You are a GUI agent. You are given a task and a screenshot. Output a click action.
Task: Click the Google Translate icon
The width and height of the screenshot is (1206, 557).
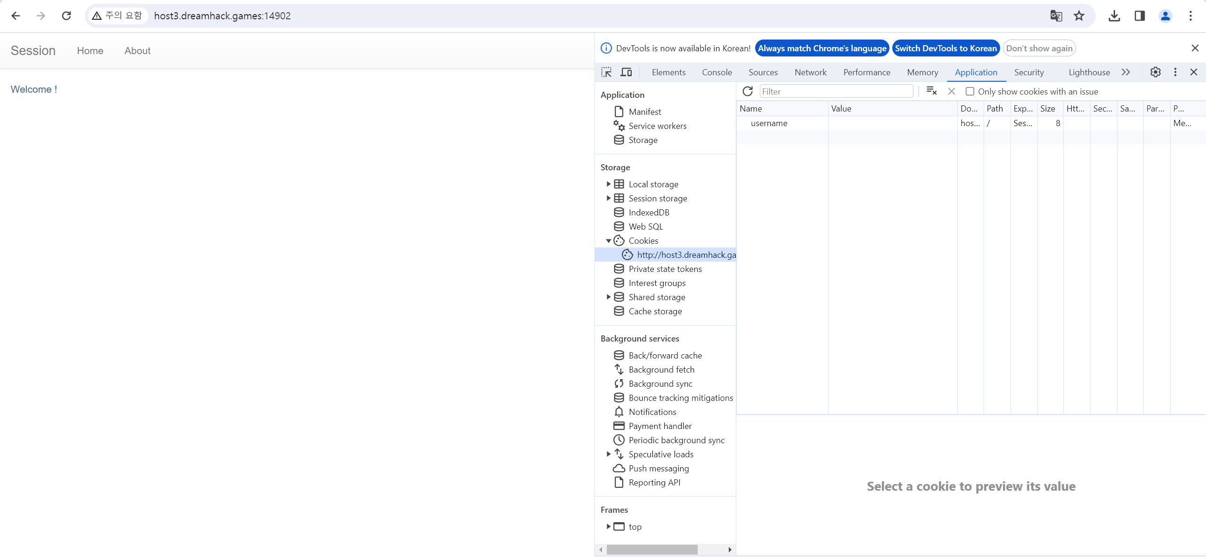click(x=1056, y=16)
